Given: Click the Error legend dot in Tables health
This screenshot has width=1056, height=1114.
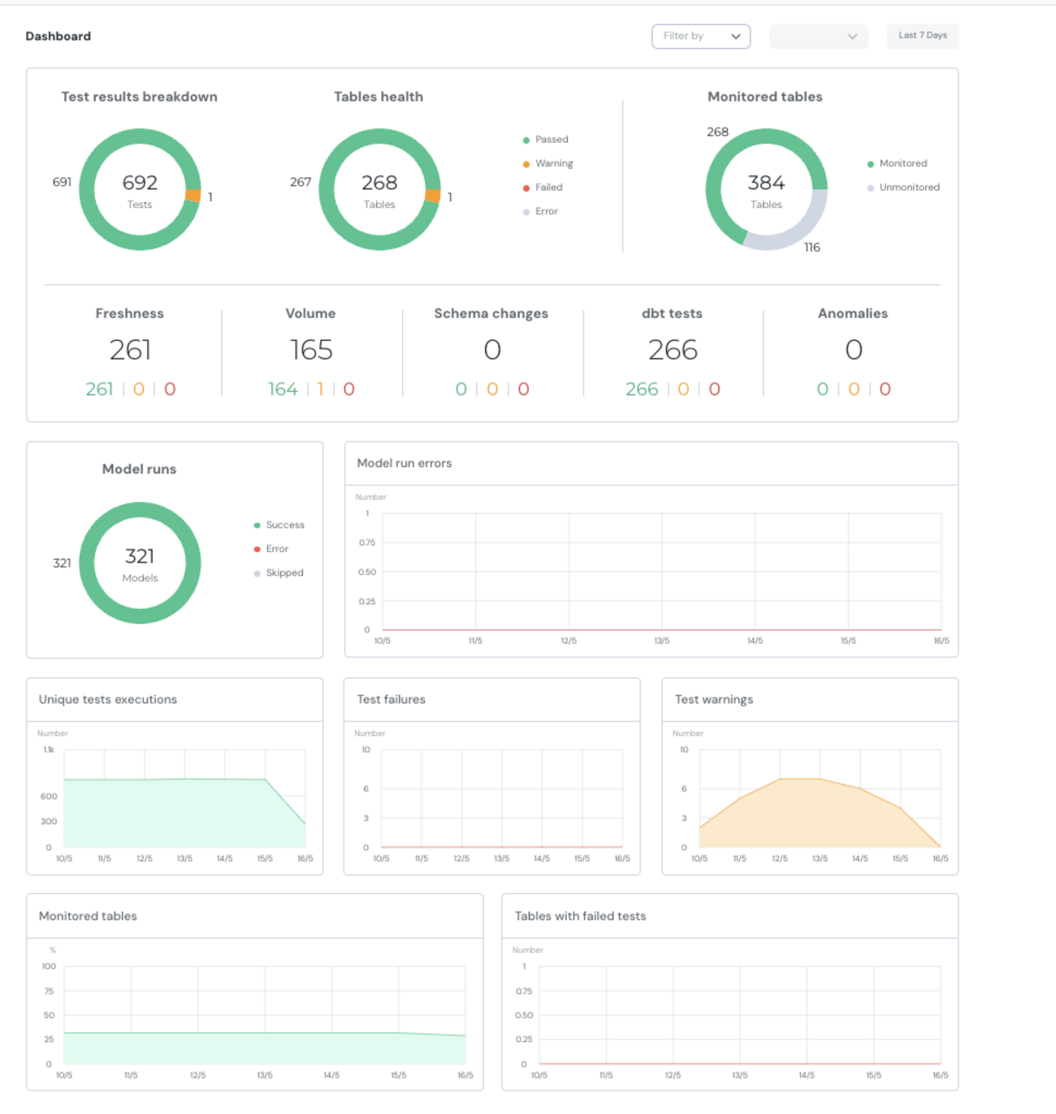Looking at the screenshot, I should click(x=526, y=212).
